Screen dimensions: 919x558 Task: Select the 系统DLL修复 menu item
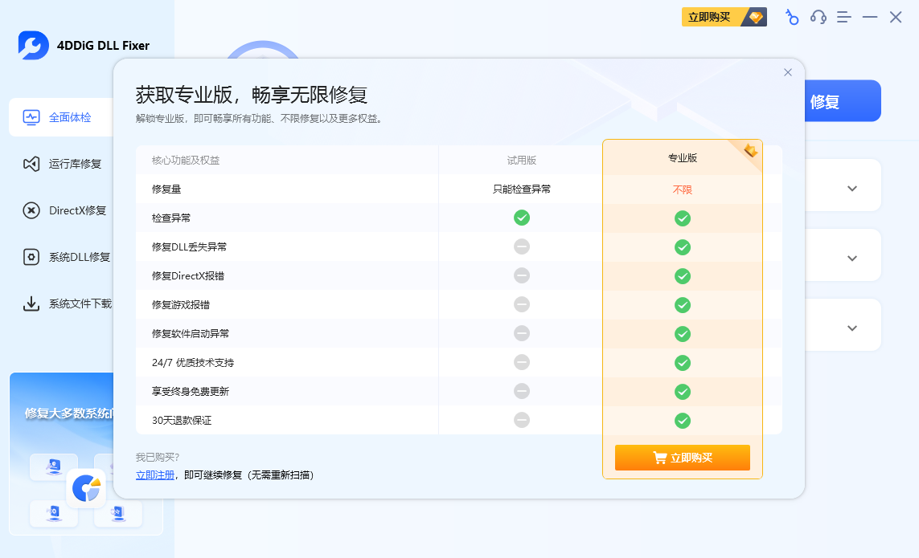pos(80,257)
